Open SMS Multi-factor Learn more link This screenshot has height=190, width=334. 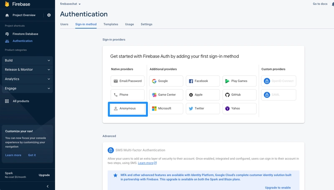coord(145,163)
